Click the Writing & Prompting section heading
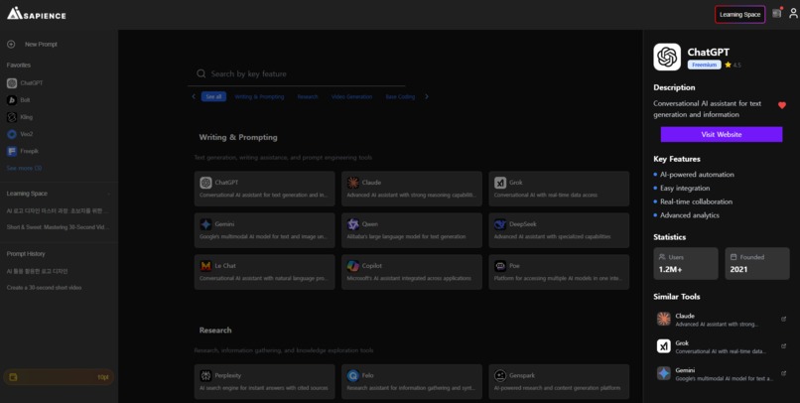The image size is (800, 403). (x=238, y=137)
